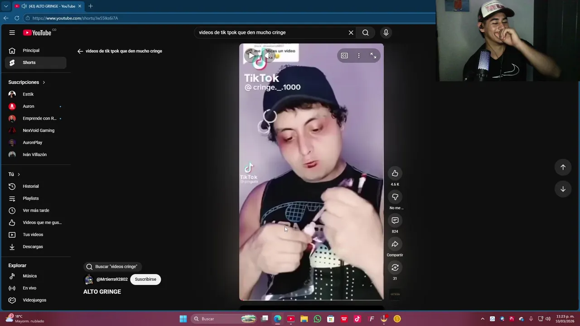
Task: Clear the search box with the X
Action: tap(351, 33)
